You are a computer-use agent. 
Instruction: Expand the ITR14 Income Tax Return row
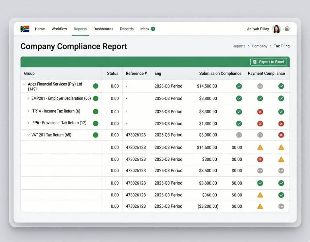coord(28,111)
